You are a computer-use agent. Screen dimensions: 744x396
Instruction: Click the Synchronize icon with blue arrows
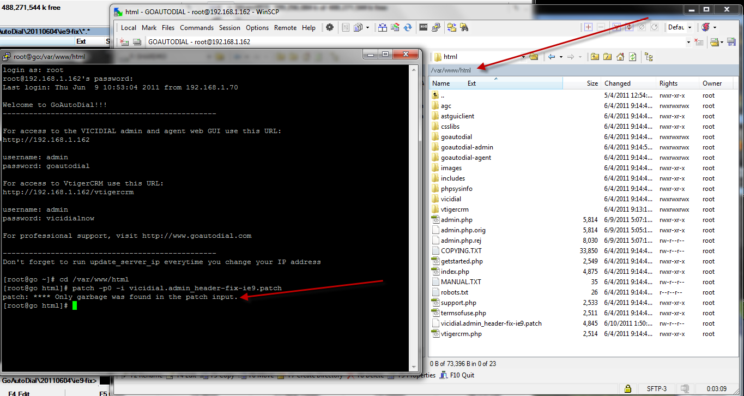[407, 27]
